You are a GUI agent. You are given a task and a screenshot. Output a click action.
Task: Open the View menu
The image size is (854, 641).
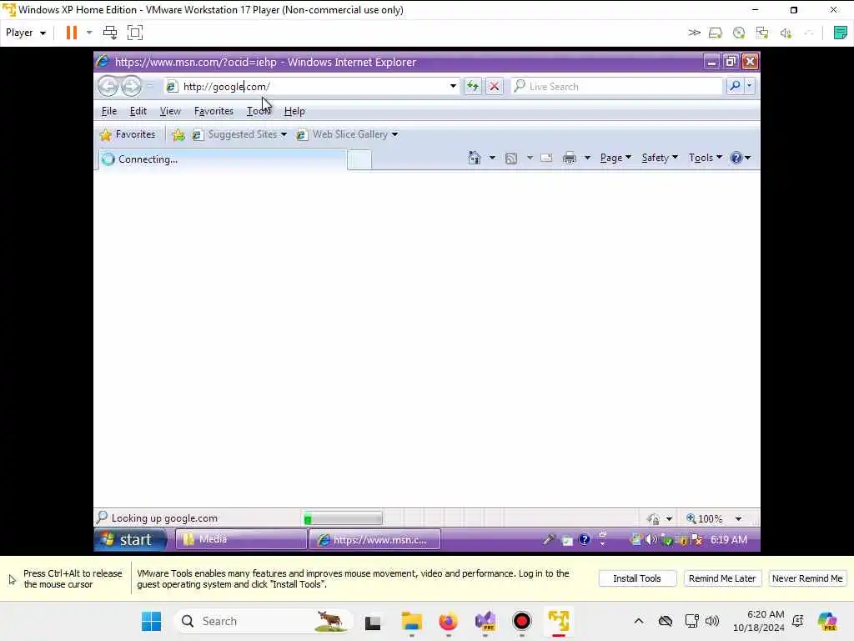pos(170,111)
